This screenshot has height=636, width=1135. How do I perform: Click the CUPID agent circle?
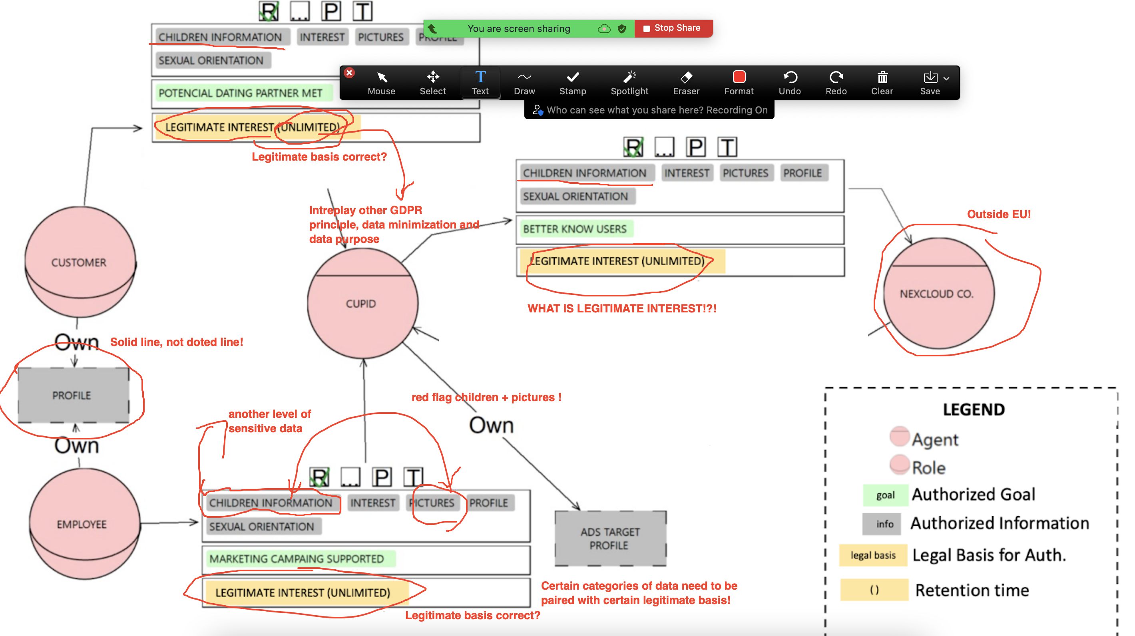pos(362,304)
